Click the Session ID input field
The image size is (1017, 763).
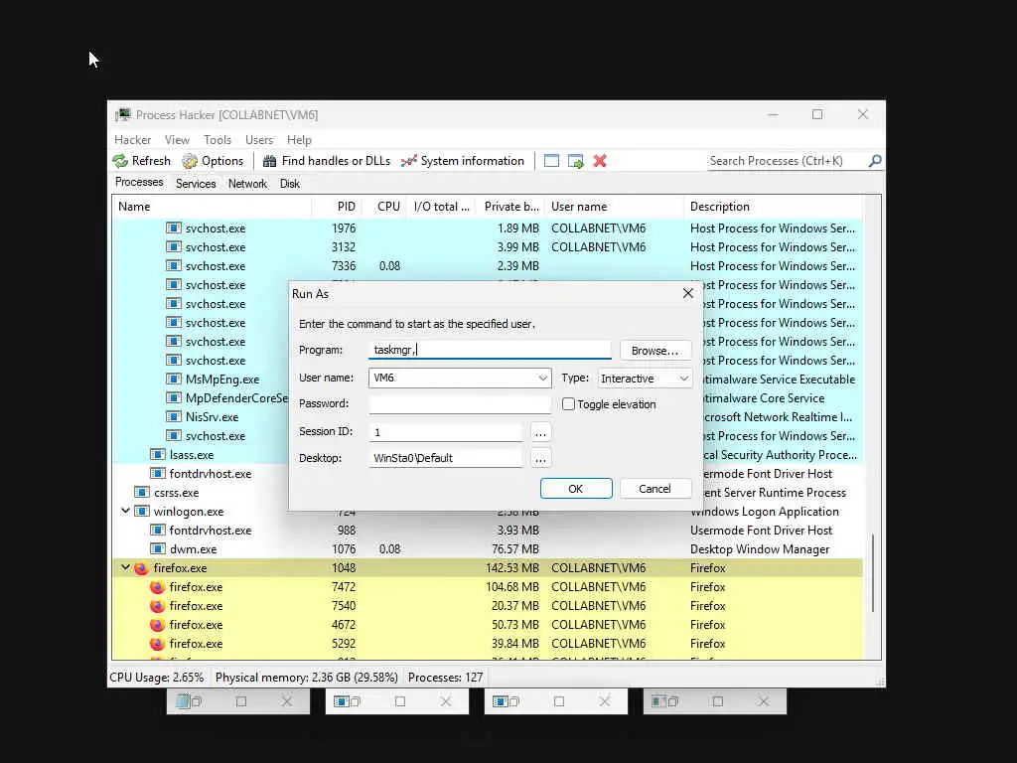coord(446,431)
